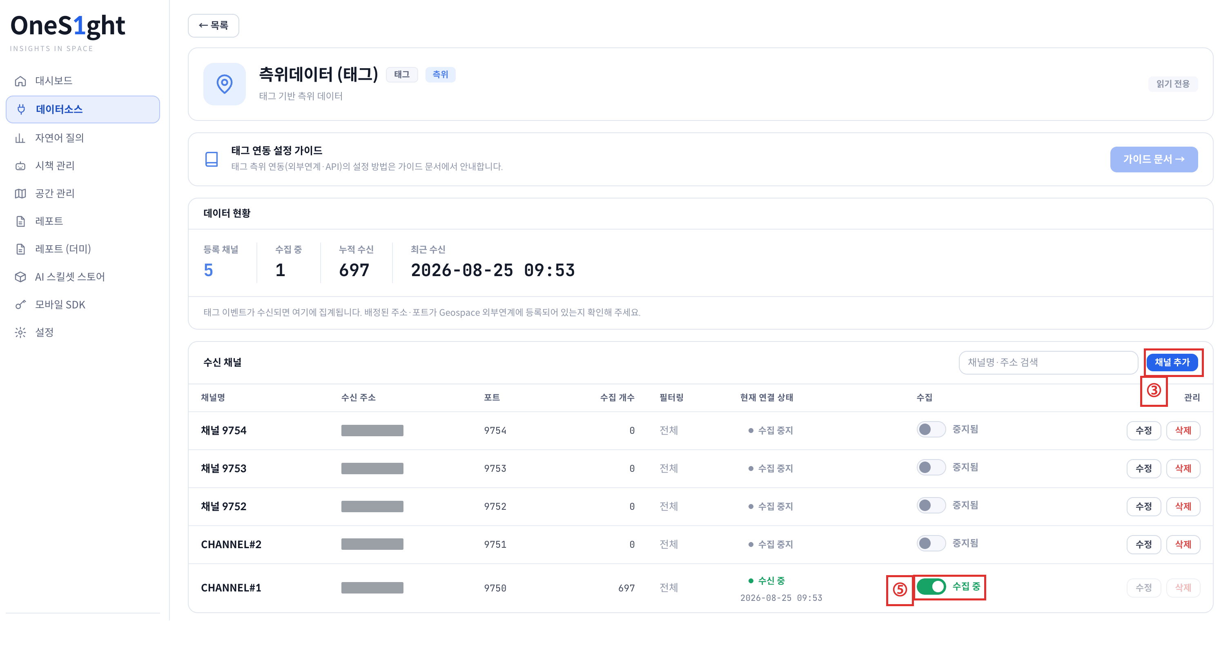Image resolution: width=1230 pixels, height=656 pixels.
Task: Click the 수신 중 status for CHANNEL#1
Action: click(x=767, y=580)
